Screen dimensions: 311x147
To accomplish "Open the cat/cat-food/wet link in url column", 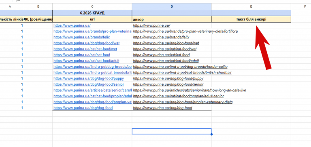I will (85, 49).
